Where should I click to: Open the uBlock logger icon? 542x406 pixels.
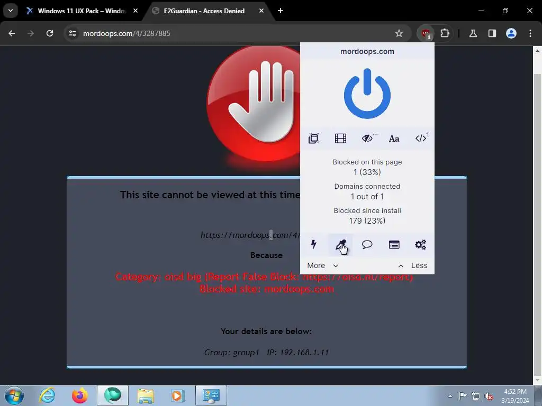click(x=394, y=245)
